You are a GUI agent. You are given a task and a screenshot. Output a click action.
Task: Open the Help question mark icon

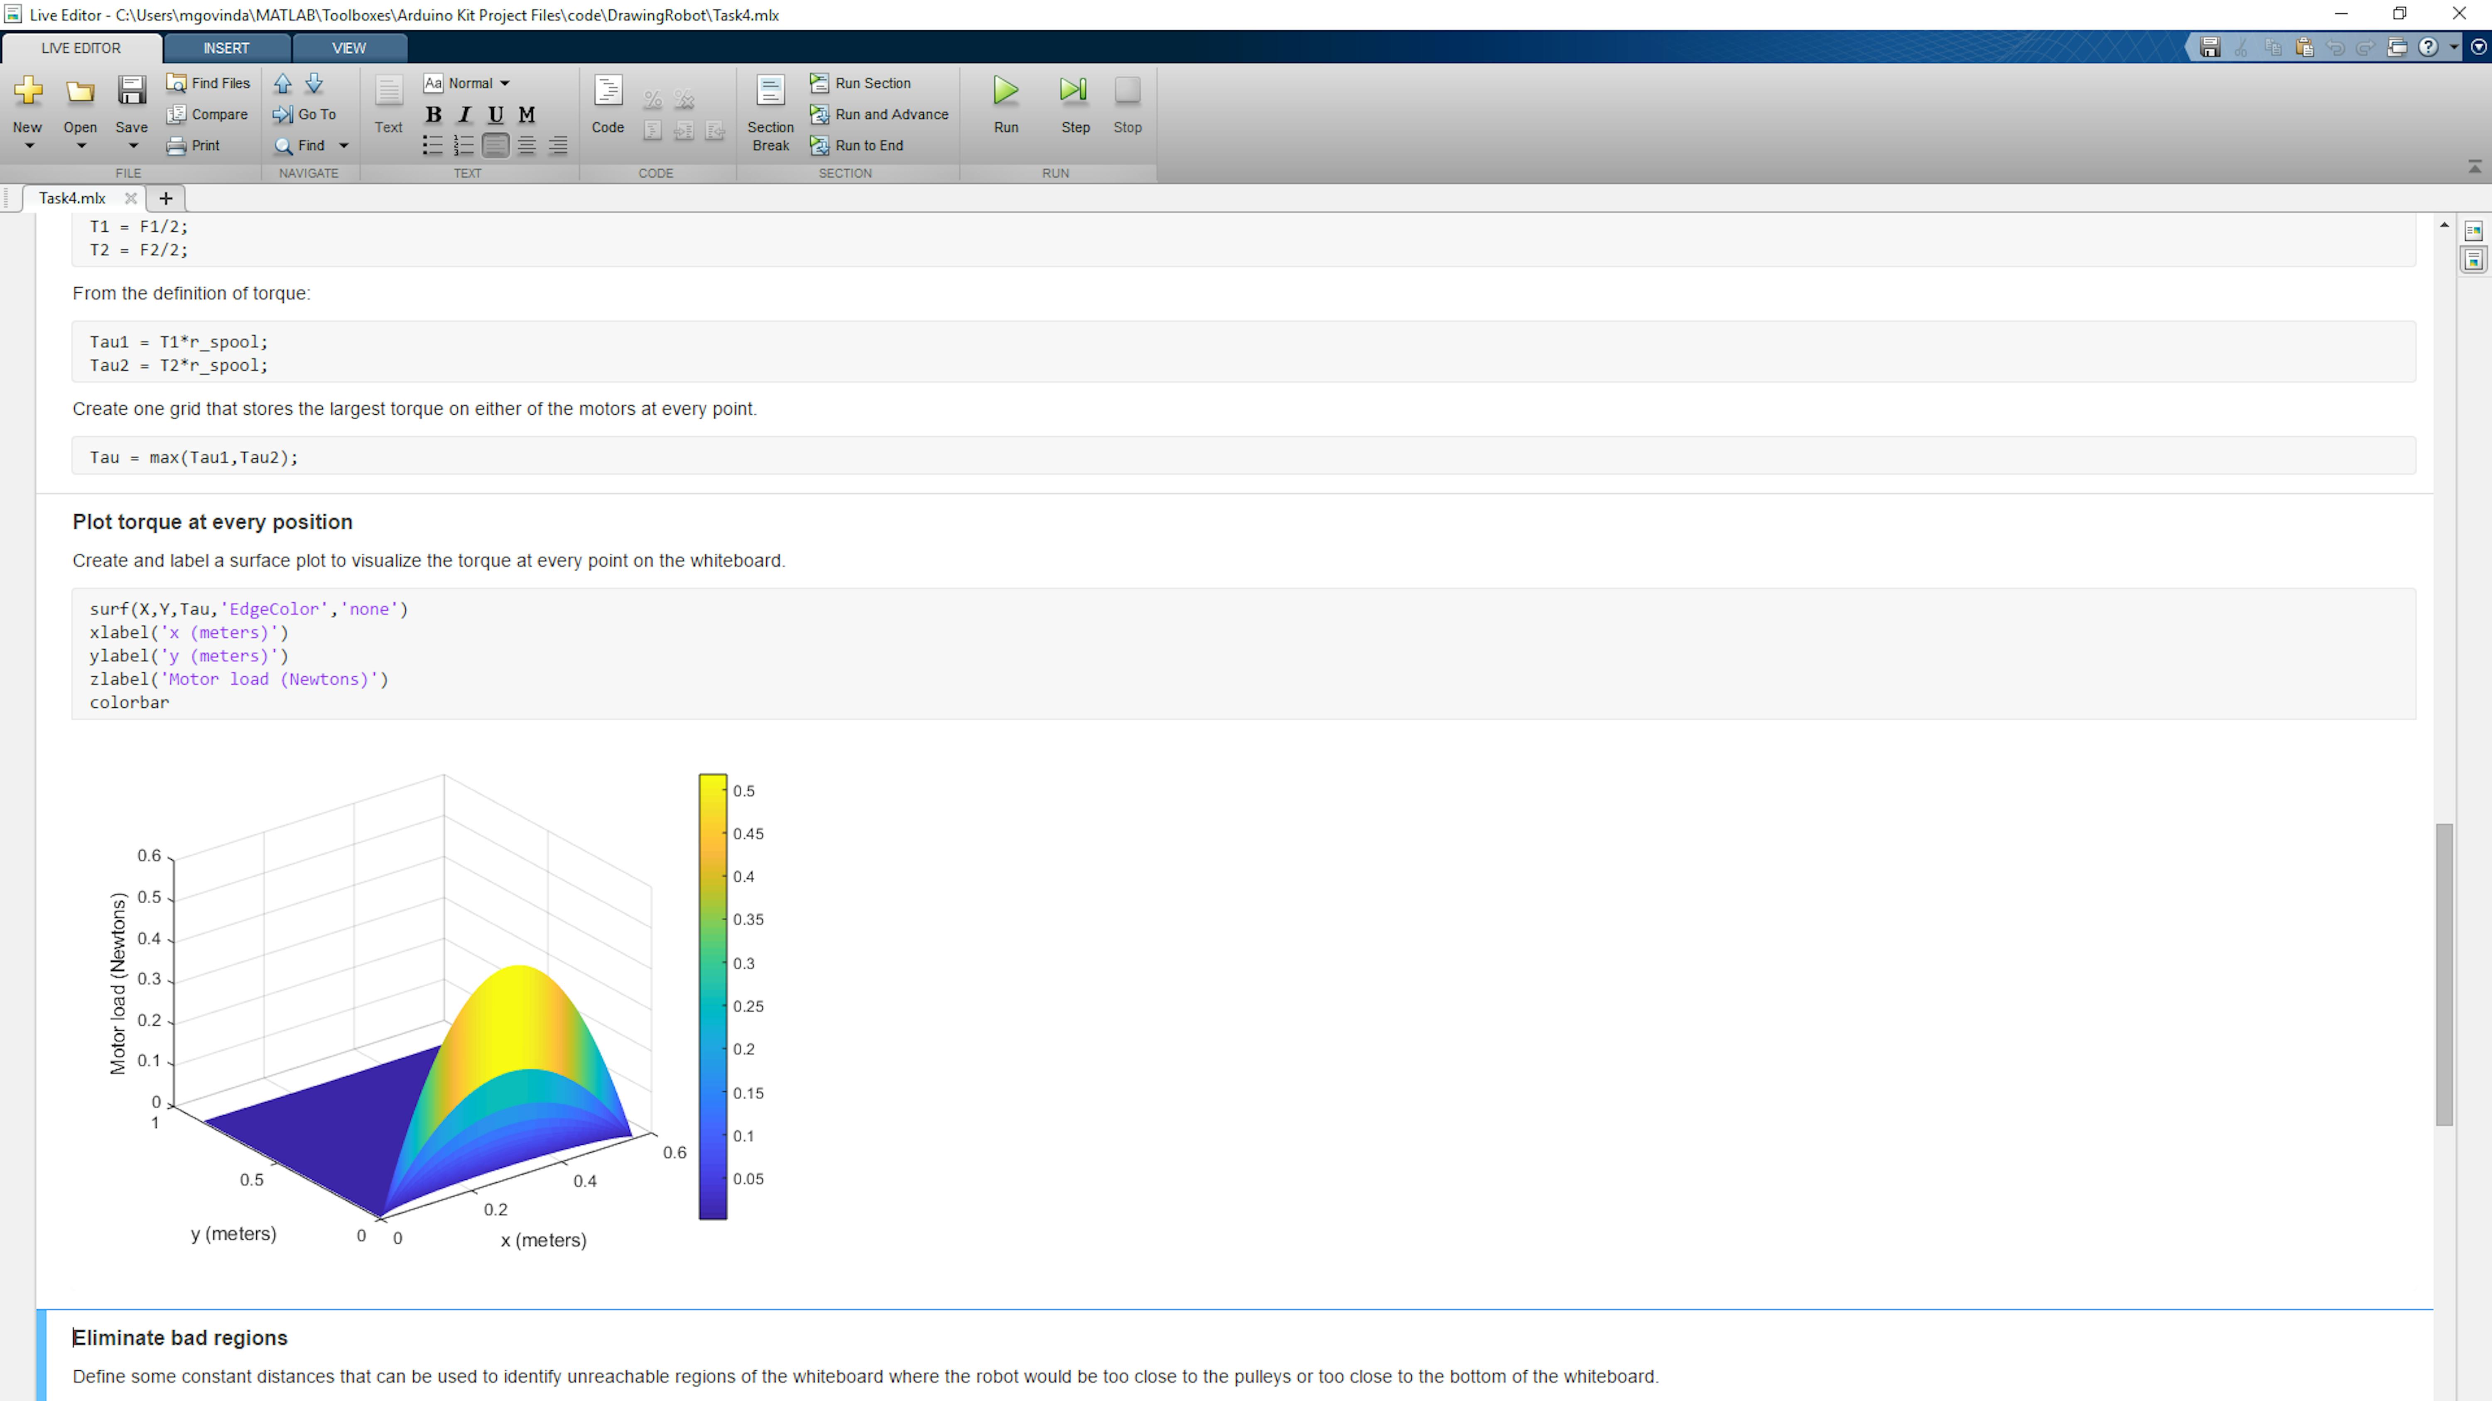pos(2428,47)
